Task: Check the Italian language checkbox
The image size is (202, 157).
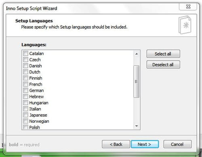Action: click(25, 109)
